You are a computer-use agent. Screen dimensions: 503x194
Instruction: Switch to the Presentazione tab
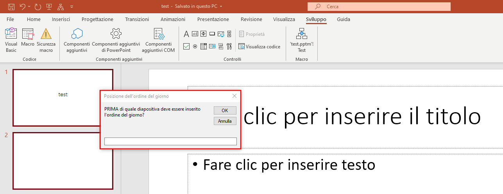tap(213, 19)
